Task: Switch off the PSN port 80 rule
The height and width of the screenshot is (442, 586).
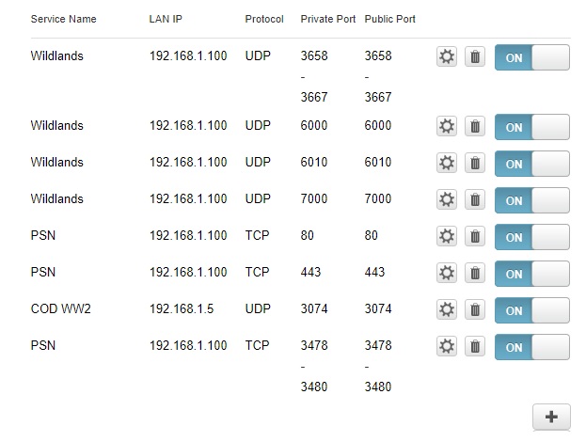Action: 531,237
